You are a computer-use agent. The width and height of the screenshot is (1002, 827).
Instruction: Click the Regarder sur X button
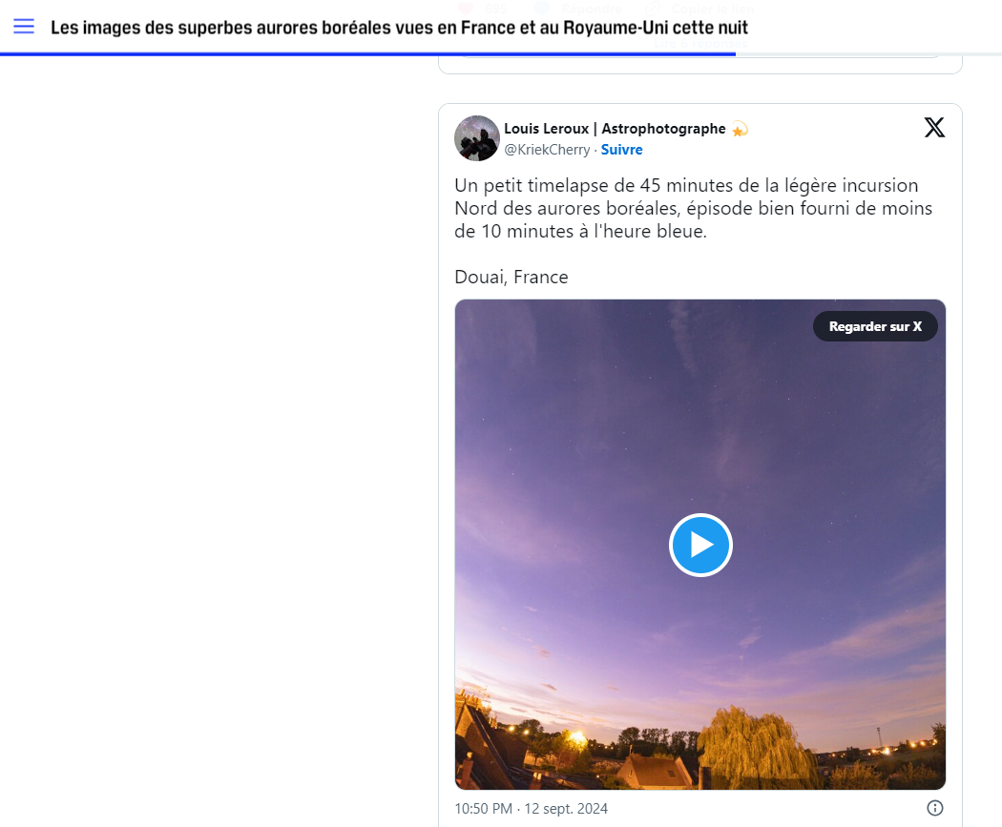pyautogui.click(x=875, y=326)
